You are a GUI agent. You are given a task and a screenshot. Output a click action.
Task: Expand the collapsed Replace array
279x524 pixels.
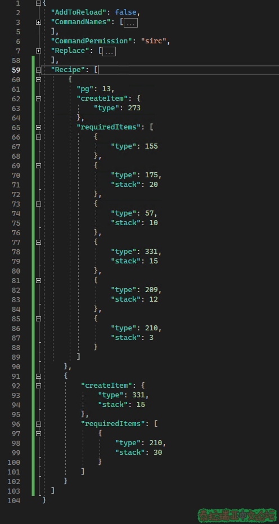(38, 51)
